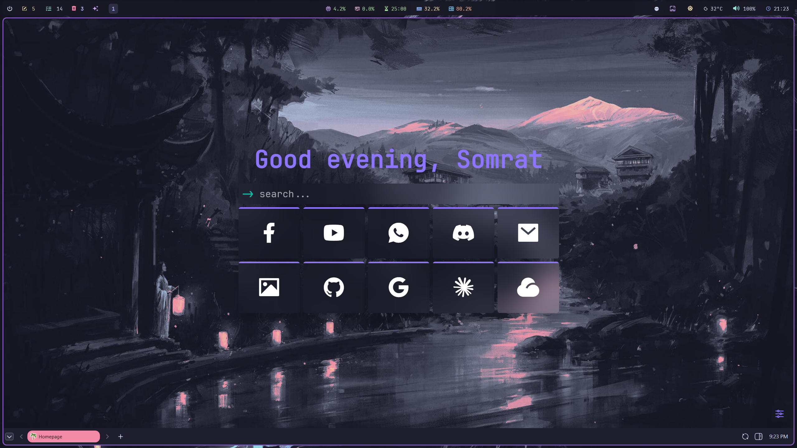
Task: Open the notes widget showing 5
Action: pos(29,9)
